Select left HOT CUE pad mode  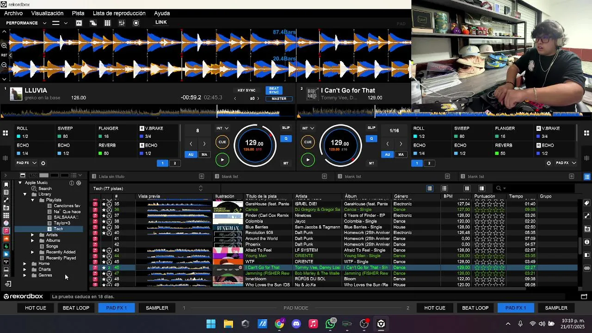(36, 308)
